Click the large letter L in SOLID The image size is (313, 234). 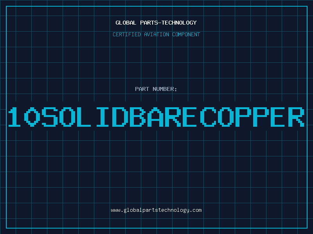coord(84,117)
